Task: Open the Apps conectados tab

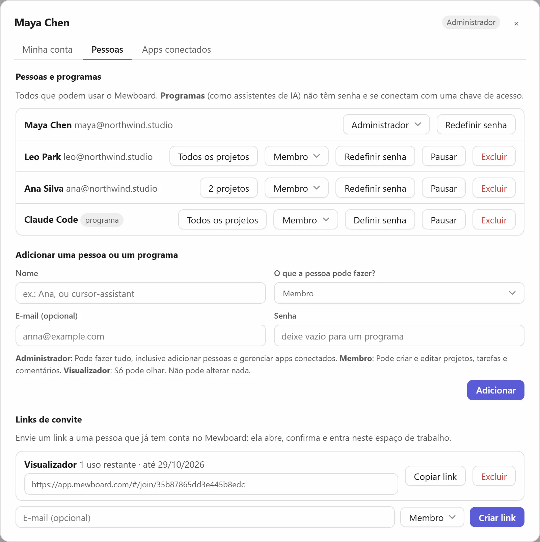Action: (177, 50)
